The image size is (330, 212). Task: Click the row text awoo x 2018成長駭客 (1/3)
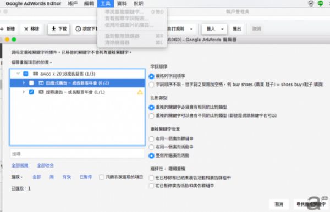pos(68,74)
